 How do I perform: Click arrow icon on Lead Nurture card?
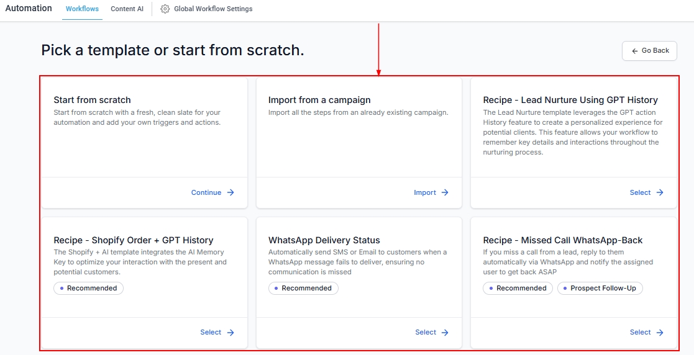click(x=660, y=192)
